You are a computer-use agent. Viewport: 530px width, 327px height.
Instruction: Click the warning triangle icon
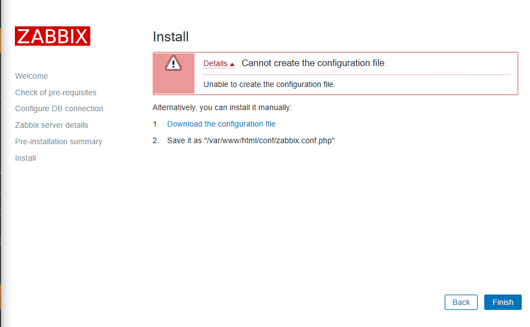(x=174, y=63)
